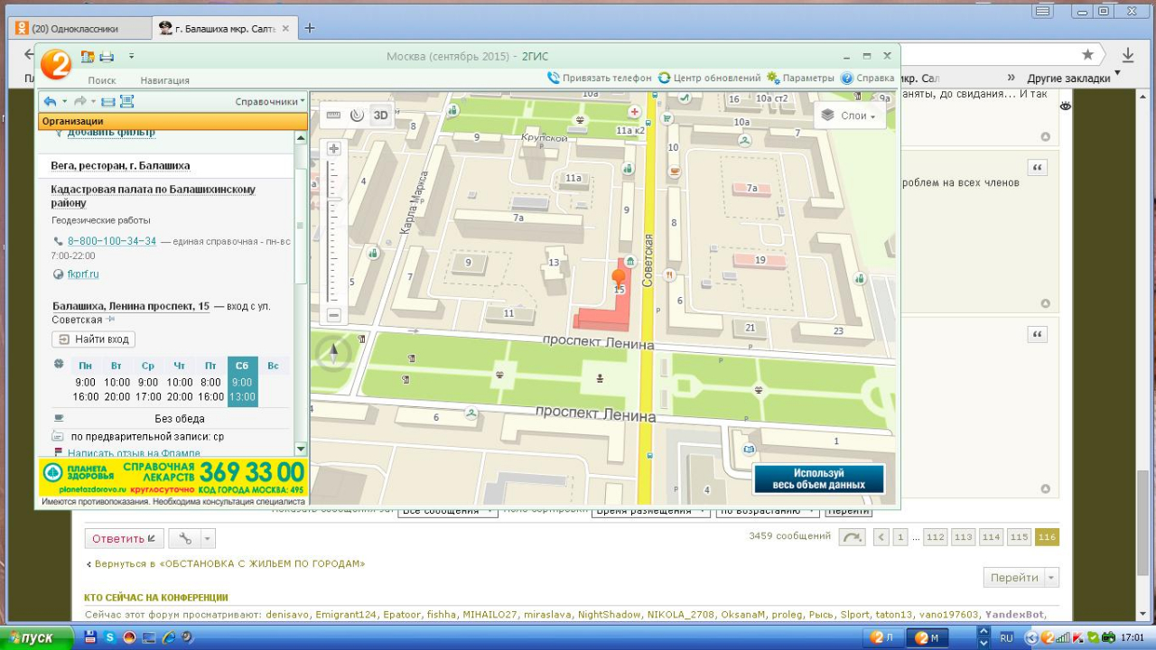Select the Сб day in schedule
The width and height of the screenshot is (1156, 650).
click(x=242, y=366)
